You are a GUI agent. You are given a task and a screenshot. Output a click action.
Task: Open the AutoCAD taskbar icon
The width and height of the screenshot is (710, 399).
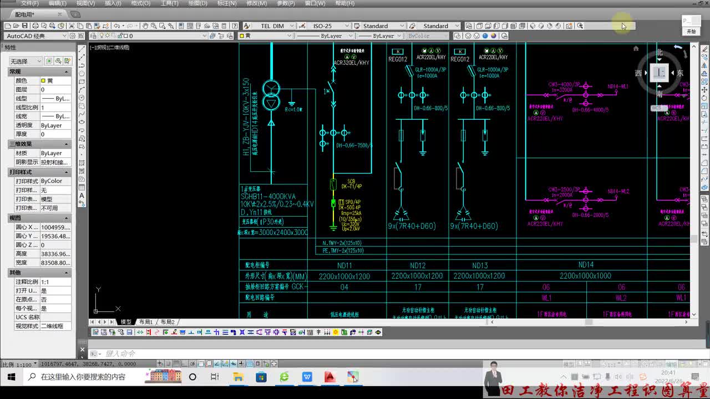pos(330,377)
